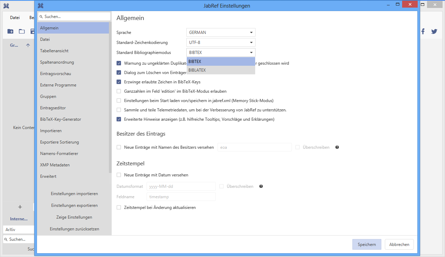Select BIBLATEX from the dropdown list
Screen dimensions: 445x257
click(221, 70)
